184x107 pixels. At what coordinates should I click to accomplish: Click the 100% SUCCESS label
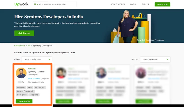point(34,79)
